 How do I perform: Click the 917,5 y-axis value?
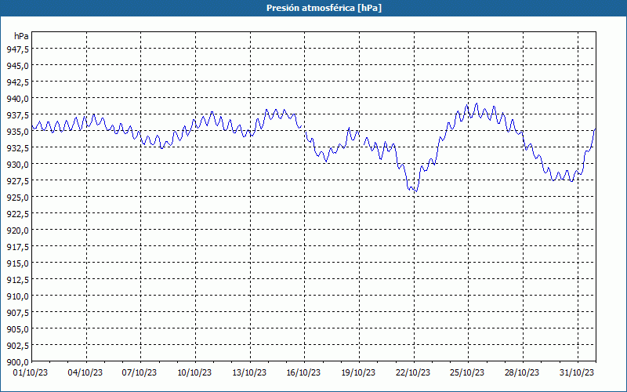[x=17, y=246]
